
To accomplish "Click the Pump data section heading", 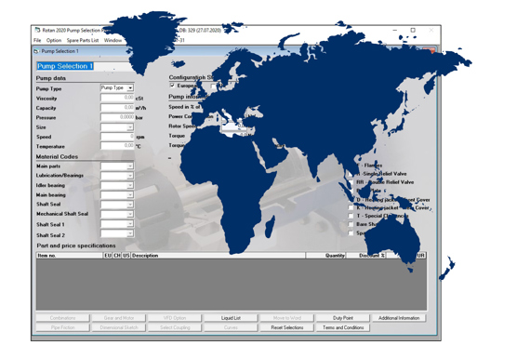I will click(x=51, y=78).
